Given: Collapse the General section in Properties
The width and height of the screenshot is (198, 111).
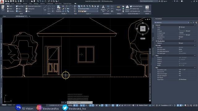Looking at the screenshot, I should 195,25.
